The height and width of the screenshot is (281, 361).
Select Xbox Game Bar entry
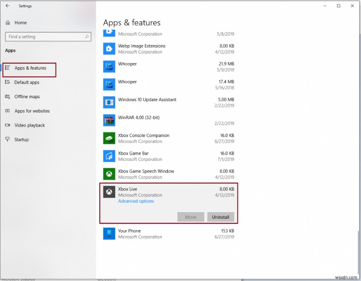point(169,156)
